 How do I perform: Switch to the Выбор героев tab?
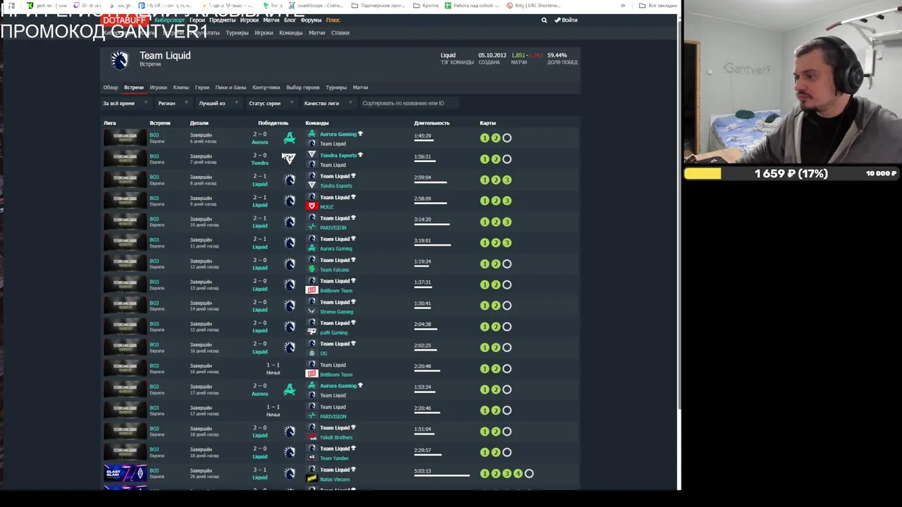[303, 87]
